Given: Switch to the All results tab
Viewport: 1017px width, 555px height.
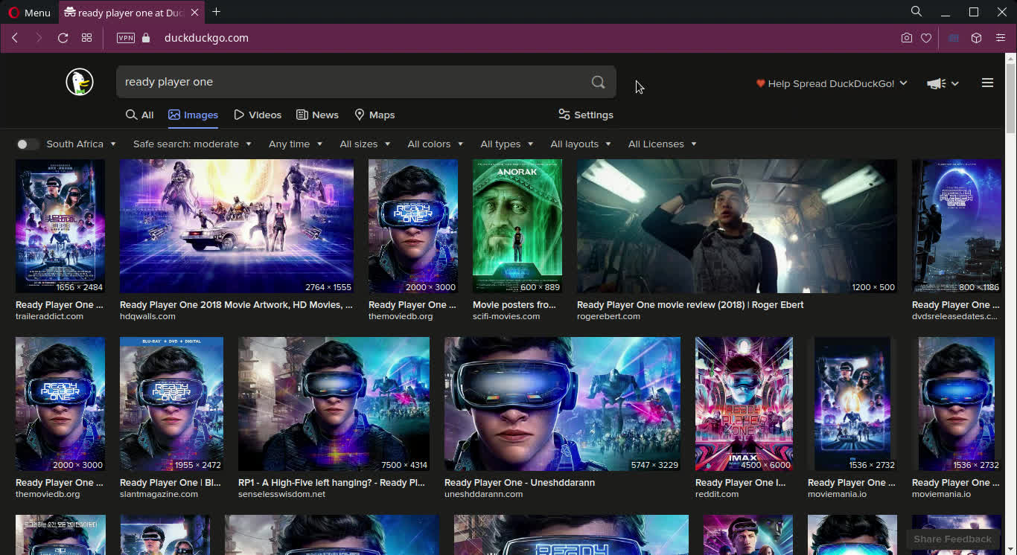Looking at the screenshot, I should (139, 115).
